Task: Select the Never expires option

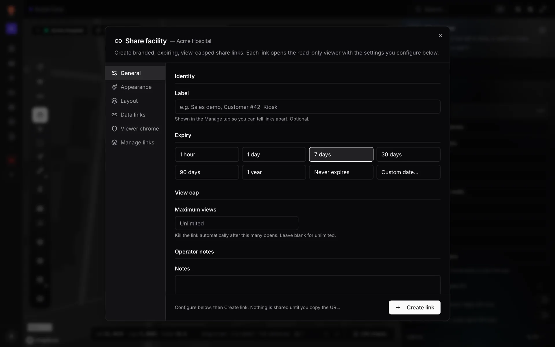Action: click(341, 172)
